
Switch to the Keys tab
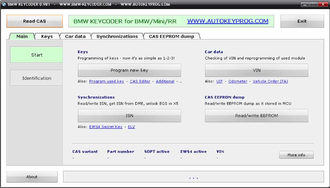47,36
